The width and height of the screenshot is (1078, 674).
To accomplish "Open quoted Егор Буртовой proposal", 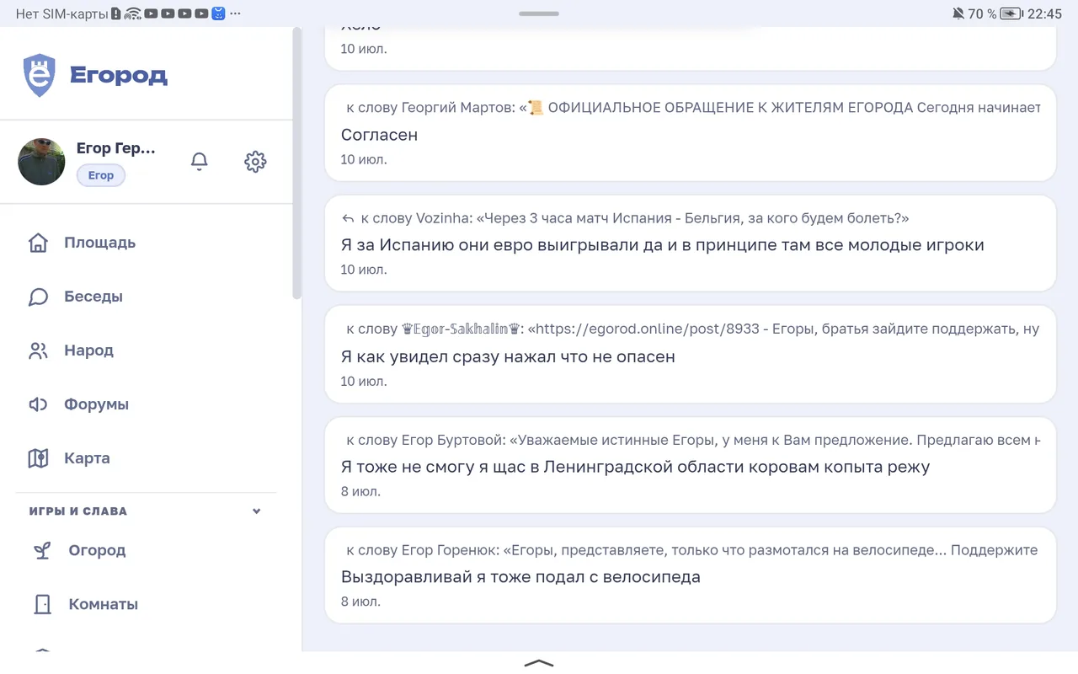I will tap(693, 440).
